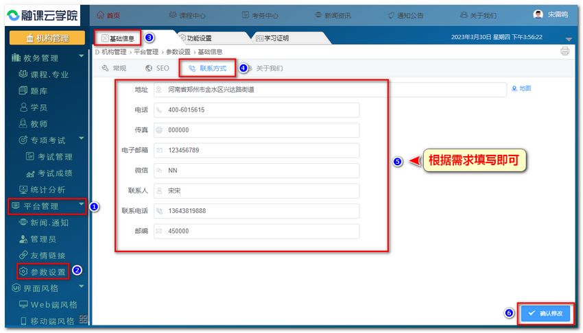
Task: Open the 地图 map link
Action: point(525,88)
